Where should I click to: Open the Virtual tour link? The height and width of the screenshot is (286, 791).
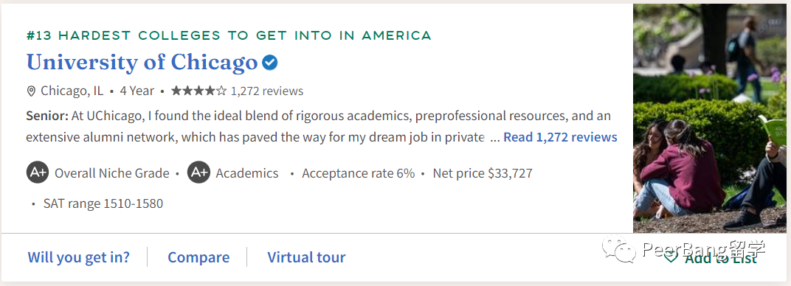coord(306,257)
